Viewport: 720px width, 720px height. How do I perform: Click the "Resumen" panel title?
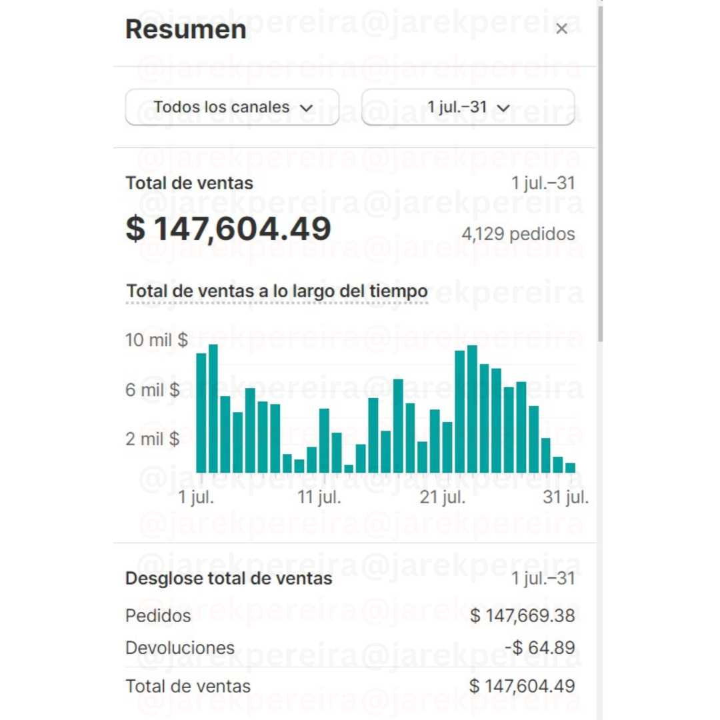pyautogui.click(x=185, y=29)
